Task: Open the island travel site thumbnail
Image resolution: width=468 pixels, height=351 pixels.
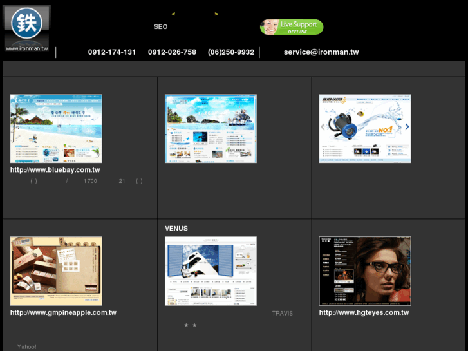Action: [211, 129]
